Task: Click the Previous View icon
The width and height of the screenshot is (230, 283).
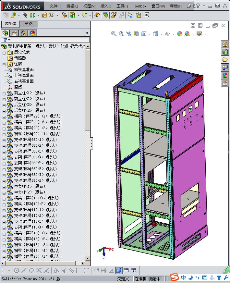Action: pos(128,34)
